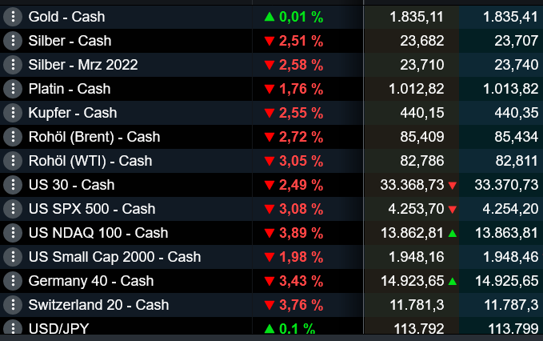Click the US NDAQ 100 sell price 13.862,81

pyautogui.click(x=413, y=233)
